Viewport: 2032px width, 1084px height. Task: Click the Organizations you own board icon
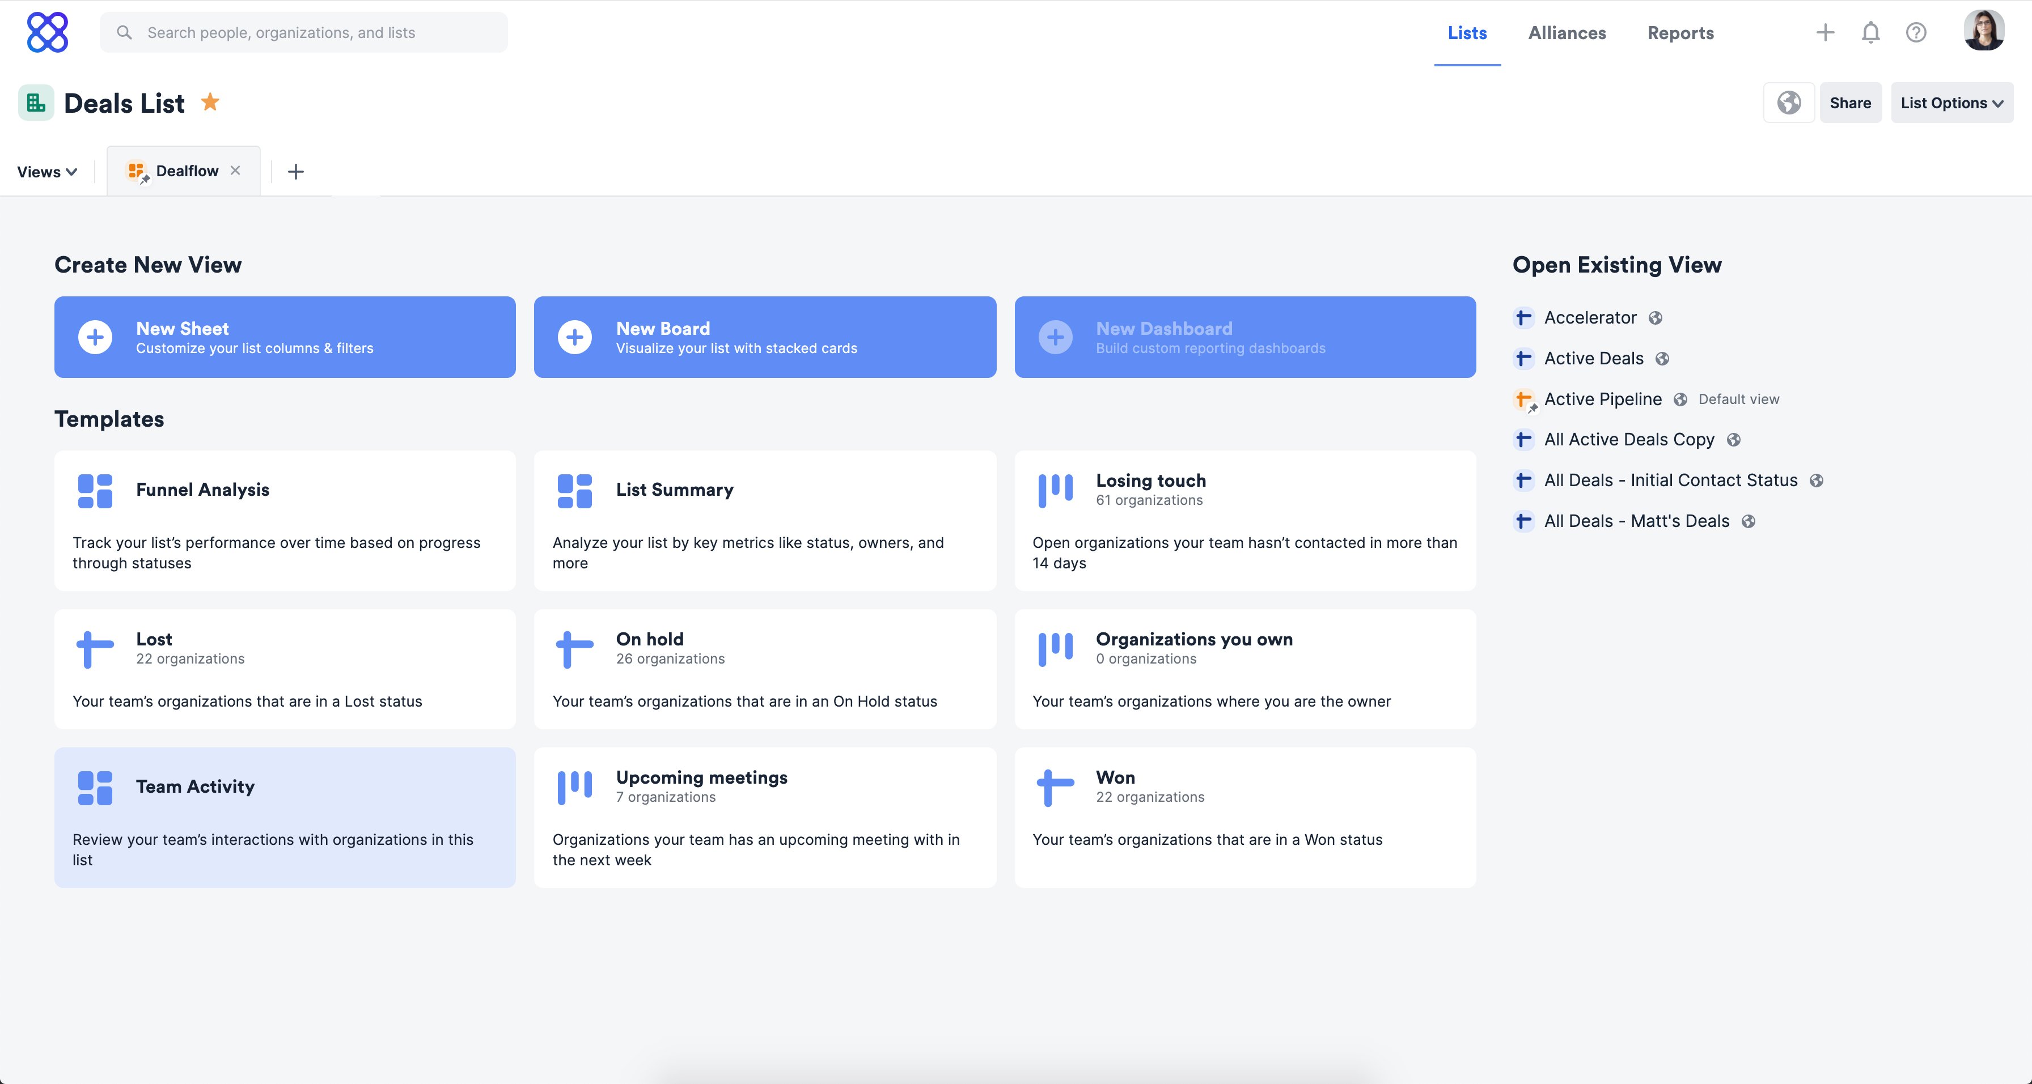(x=1056, y=649)
